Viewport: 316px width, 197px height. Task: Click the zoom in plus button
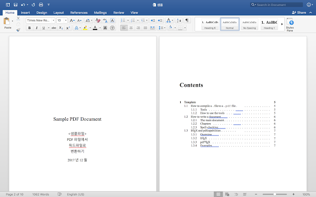point(293,194)
